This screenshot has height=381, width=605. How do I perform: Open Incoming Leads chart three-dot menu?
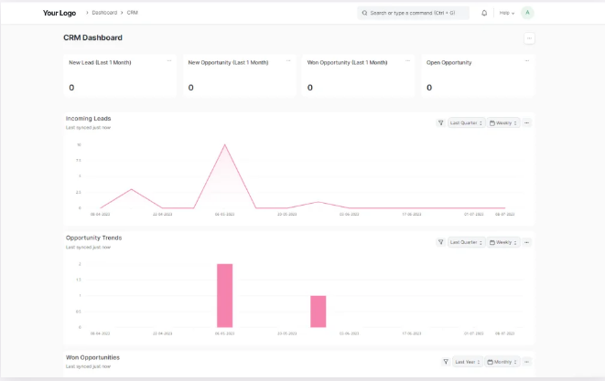pos(527,122)
